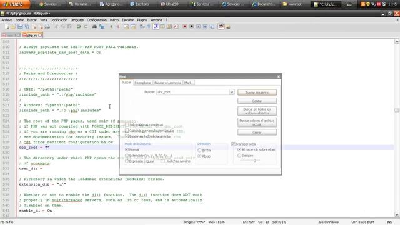The height and width of the screenshot is (225, 400).
Task: Uncheck Buscar en todo el documento
Action: tap(127, 136)
